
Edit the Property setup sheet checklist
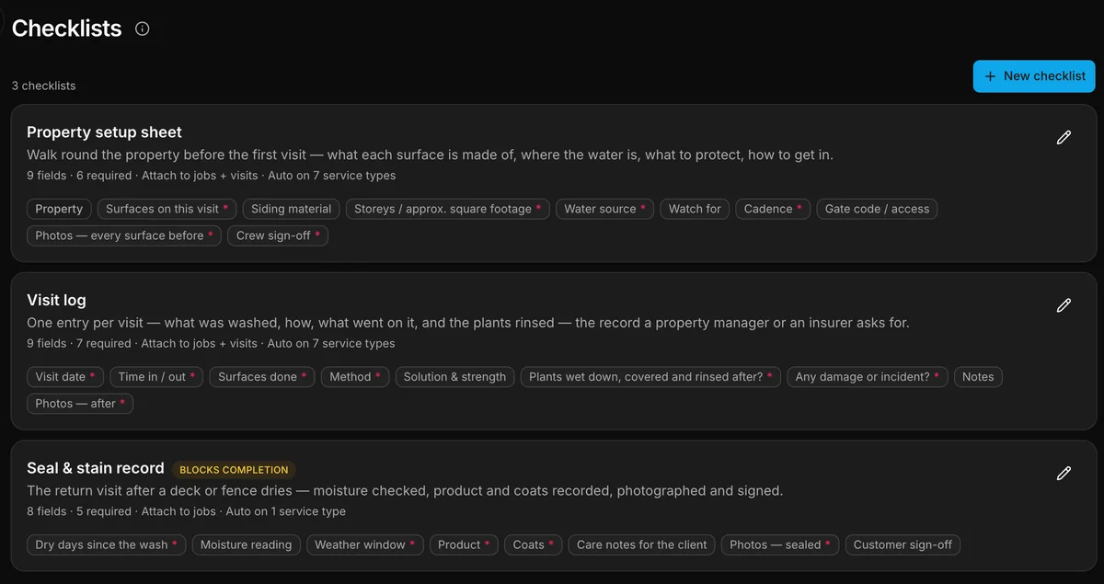[1064, 137]
